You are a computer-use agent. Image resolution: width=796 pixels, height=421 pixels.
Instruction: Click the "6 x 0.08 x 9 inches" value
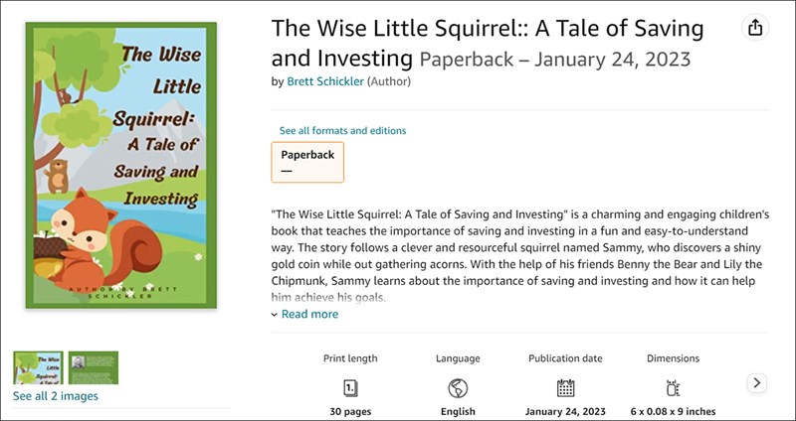[673, 411]
